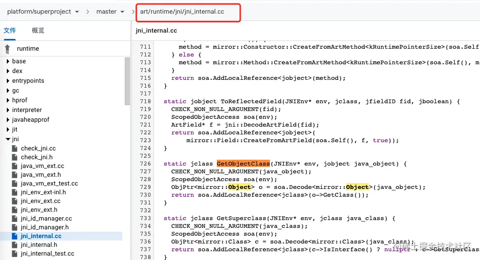Image resolution: width=480 pixels, height=260 pixels.
Task: Expand the interpreter folder arrow
Action: (8, 110)
